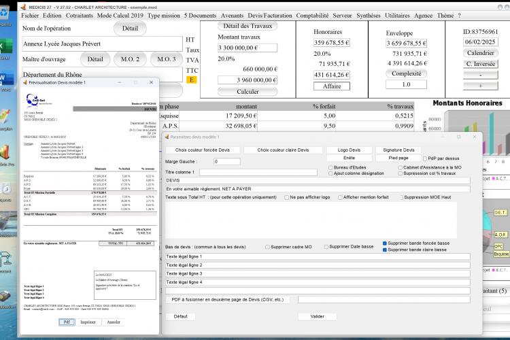This screenshot has width=510, height=340.
Task: Toggle Supprimer Date basse checkbox
Action: click(326, 247)
